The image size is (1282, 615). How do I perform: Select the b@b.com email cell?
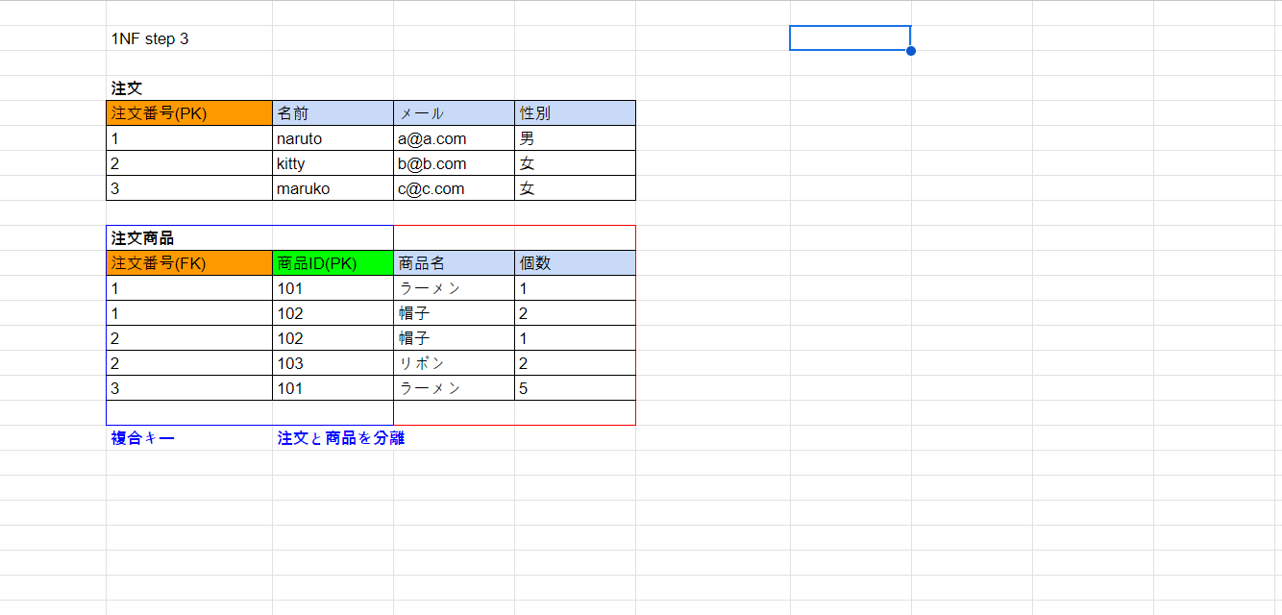(454, 163)
